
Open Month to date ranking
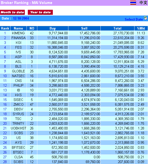pos(13,12)
